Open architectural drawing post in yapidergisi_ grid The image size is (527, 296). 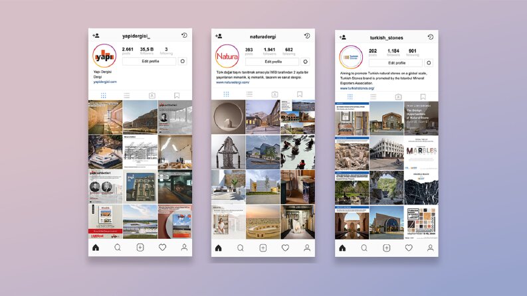140,152
